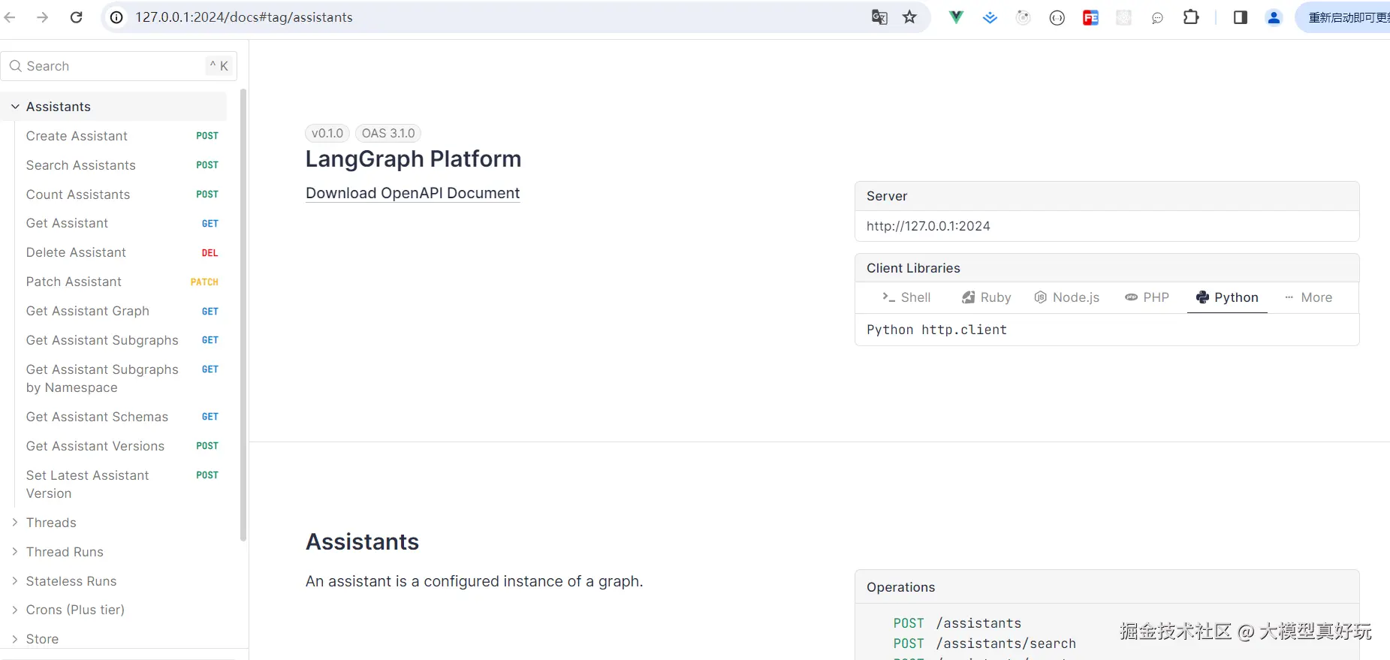Click the Vue devtools extension icon

956,17
